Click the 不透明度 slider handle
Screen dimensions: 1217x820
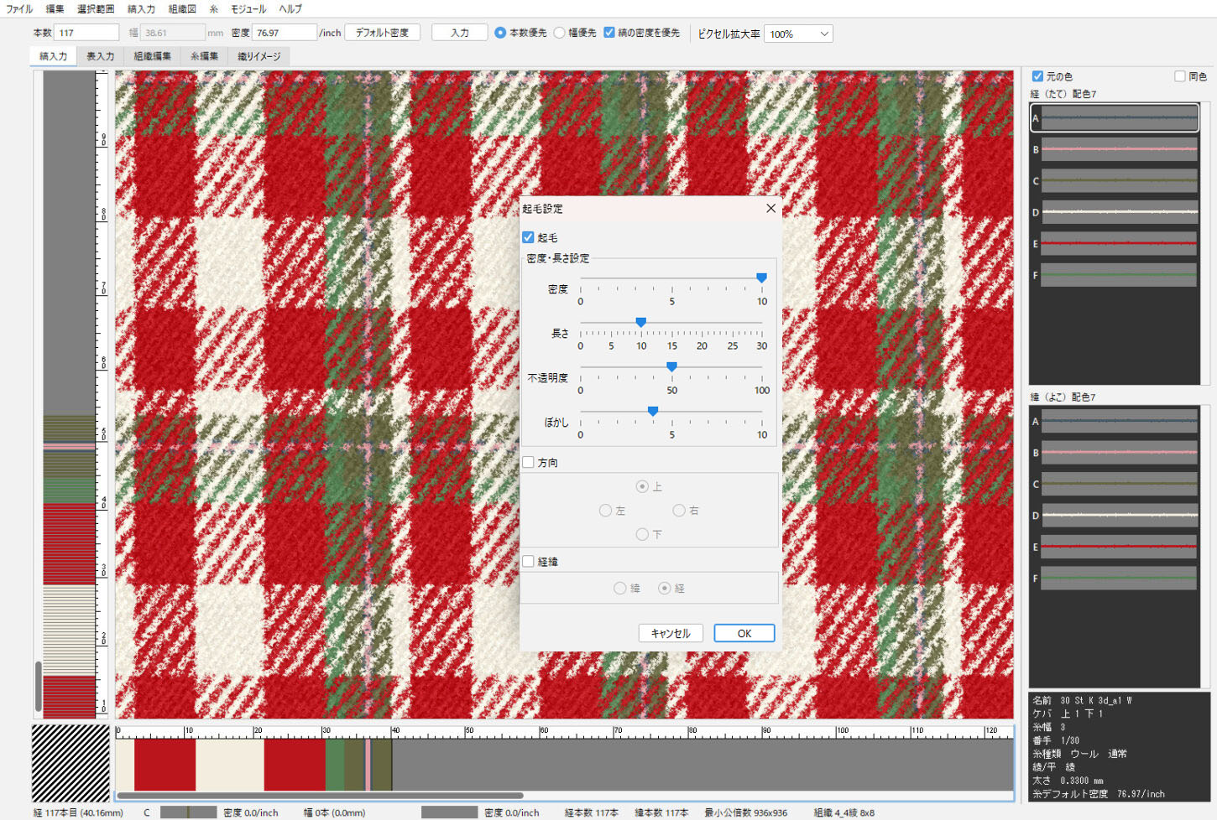tap(671, 367)
